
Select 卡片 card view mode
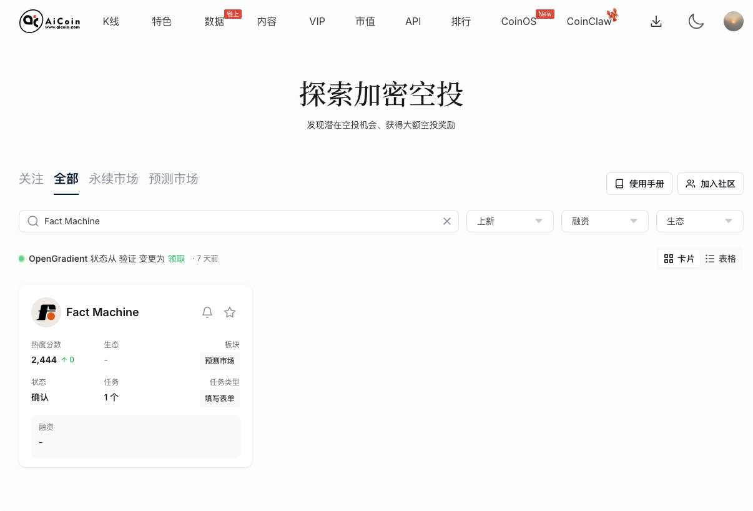[679, 258]
